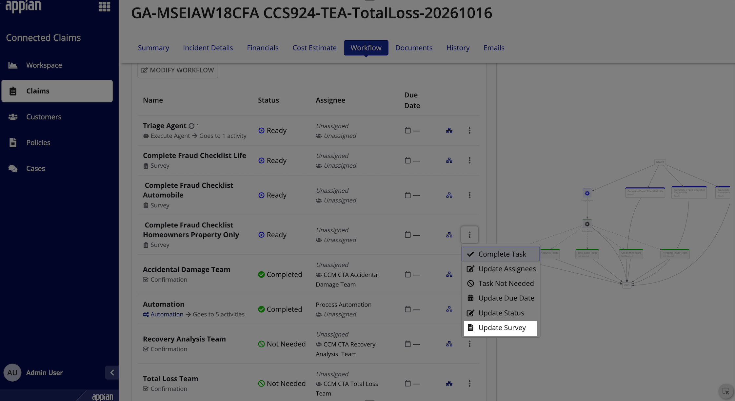735x401 pixels.
Task: Click the Appian logo in sidebar
Action: point(23,6)
